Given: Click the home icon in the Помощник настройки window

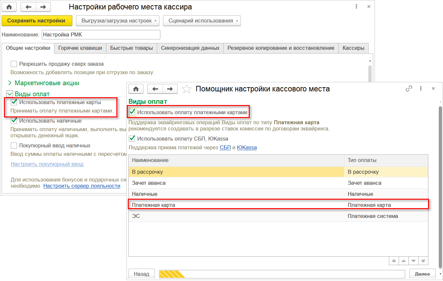Looking at the screenshot, I should coord(136,88).
